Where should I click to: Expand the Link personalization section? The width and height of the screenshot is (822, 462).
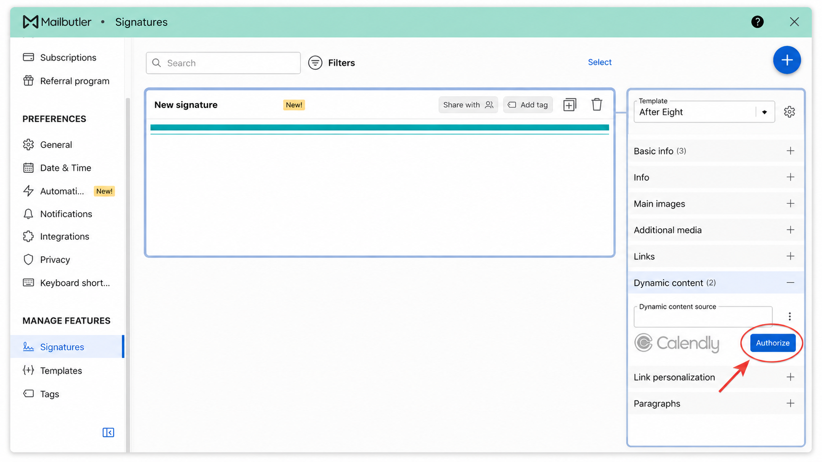click(x=715, y=377)
